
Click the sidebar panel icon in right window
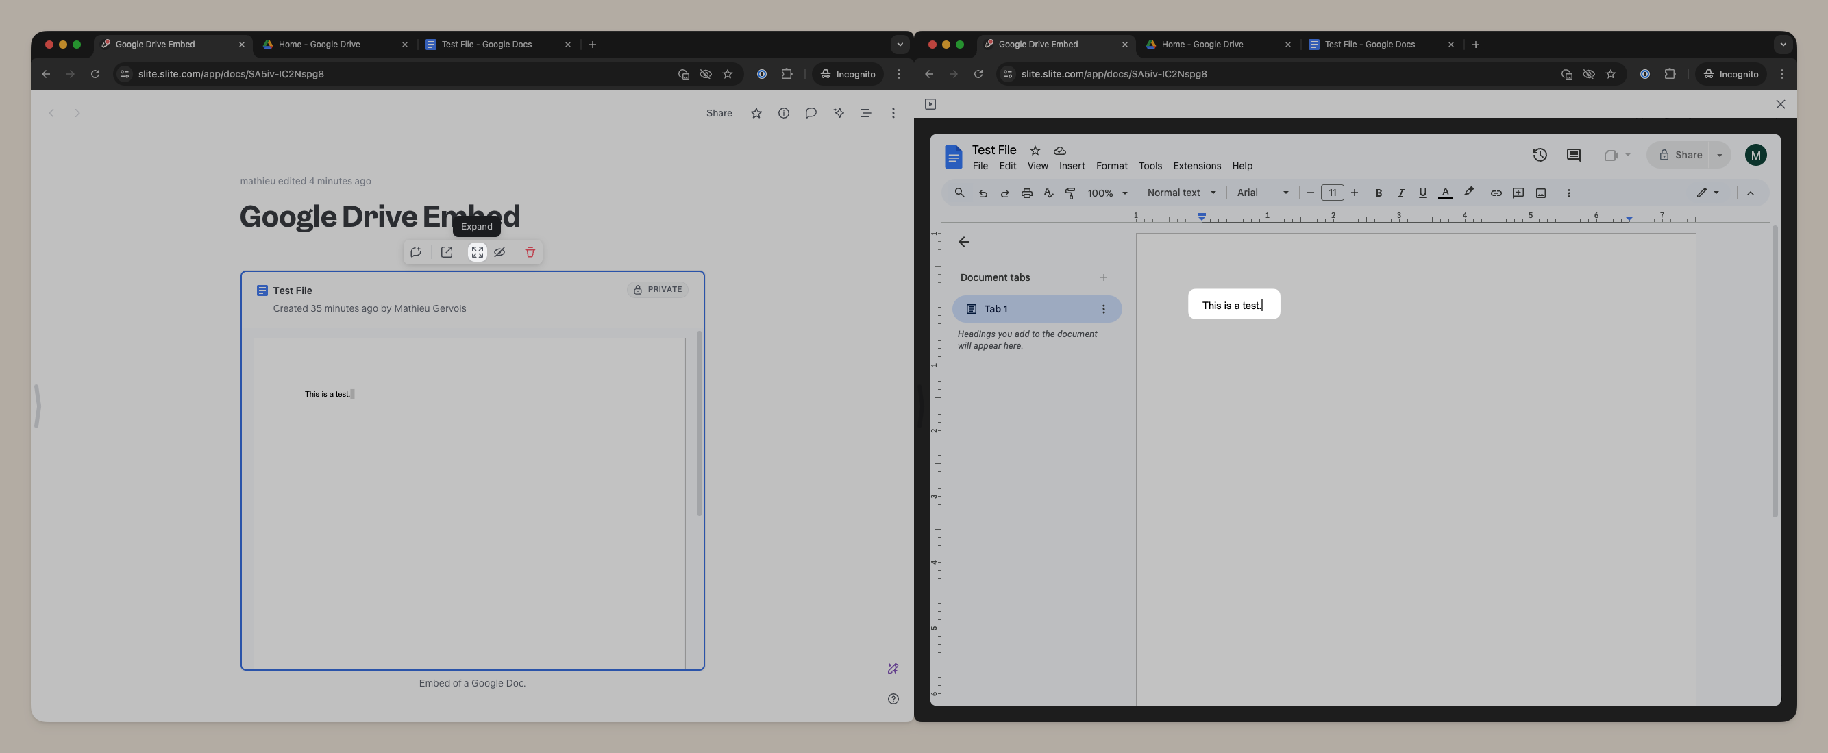point(930,104)
